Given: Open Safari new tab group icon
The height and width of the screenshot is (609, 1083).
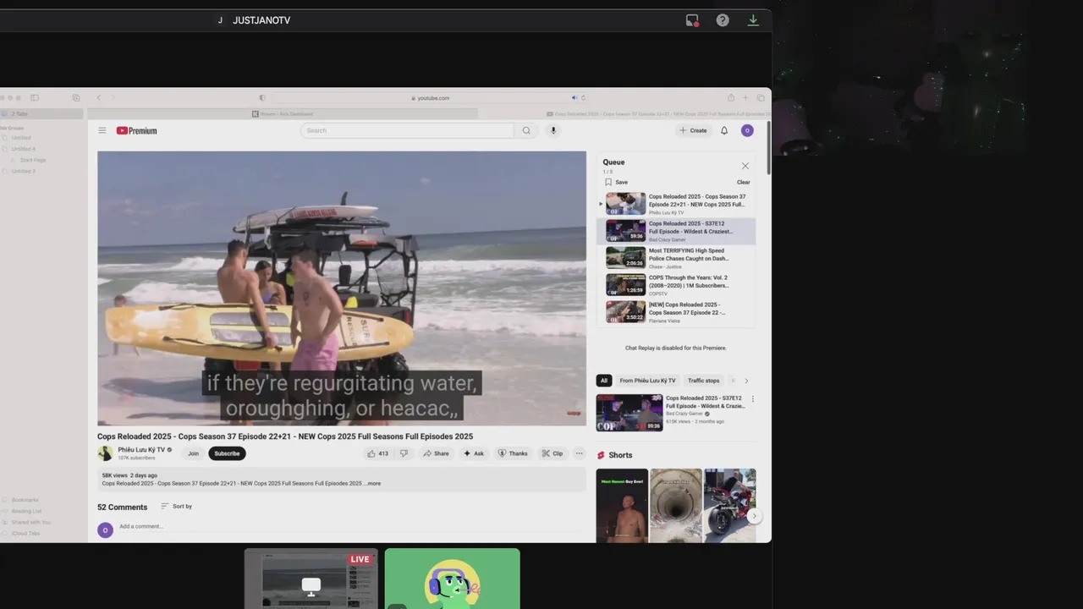Looking at the screenshot, I should tap(76, 98).
